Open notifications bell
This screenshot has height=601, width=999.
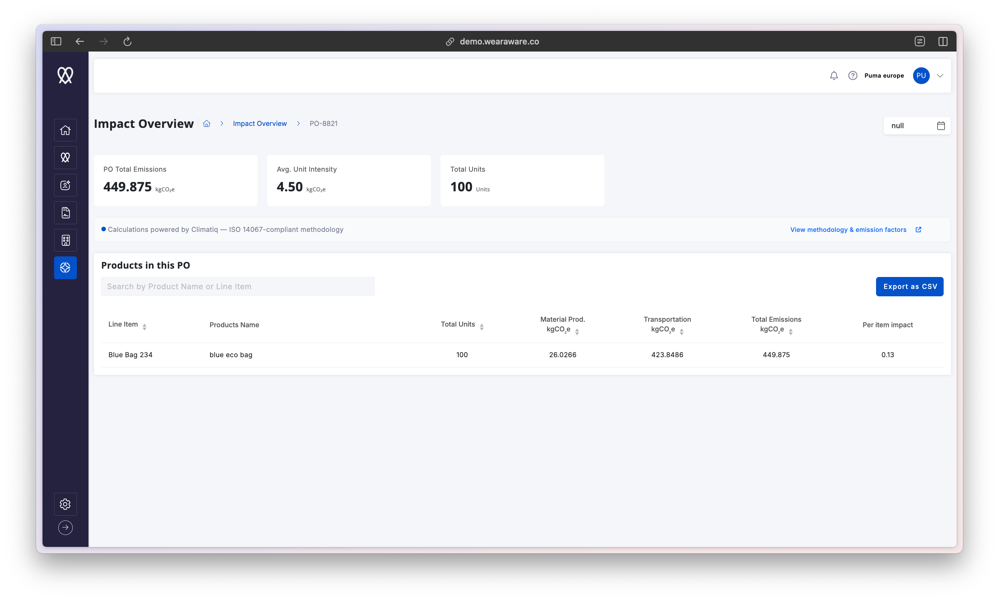coord(834,76)
